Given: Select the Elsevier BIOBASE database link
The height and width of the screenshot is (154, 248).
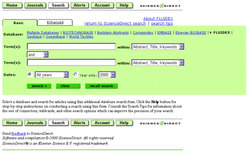Looking at the screenshot, I should 191,33.
